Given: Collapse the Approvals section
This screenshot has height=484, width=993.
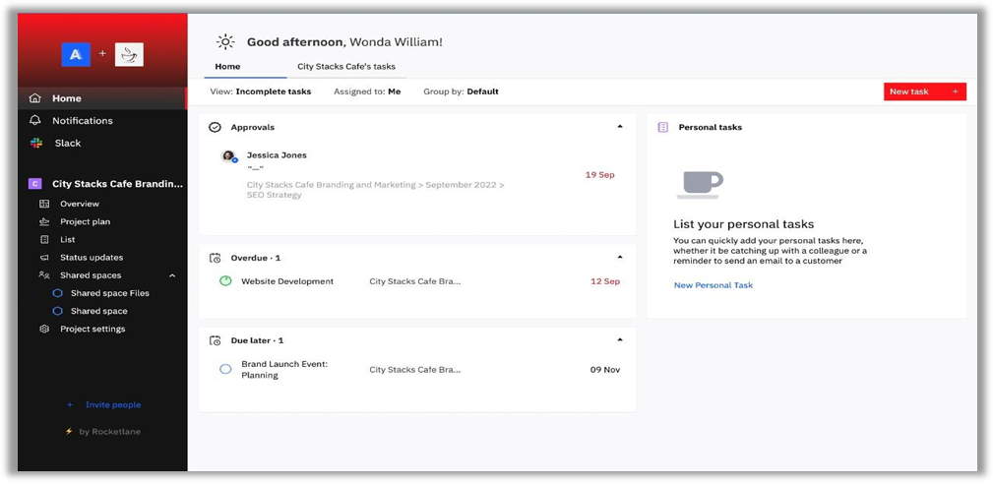Looking at the screenshot, I should tap(619, 127).
